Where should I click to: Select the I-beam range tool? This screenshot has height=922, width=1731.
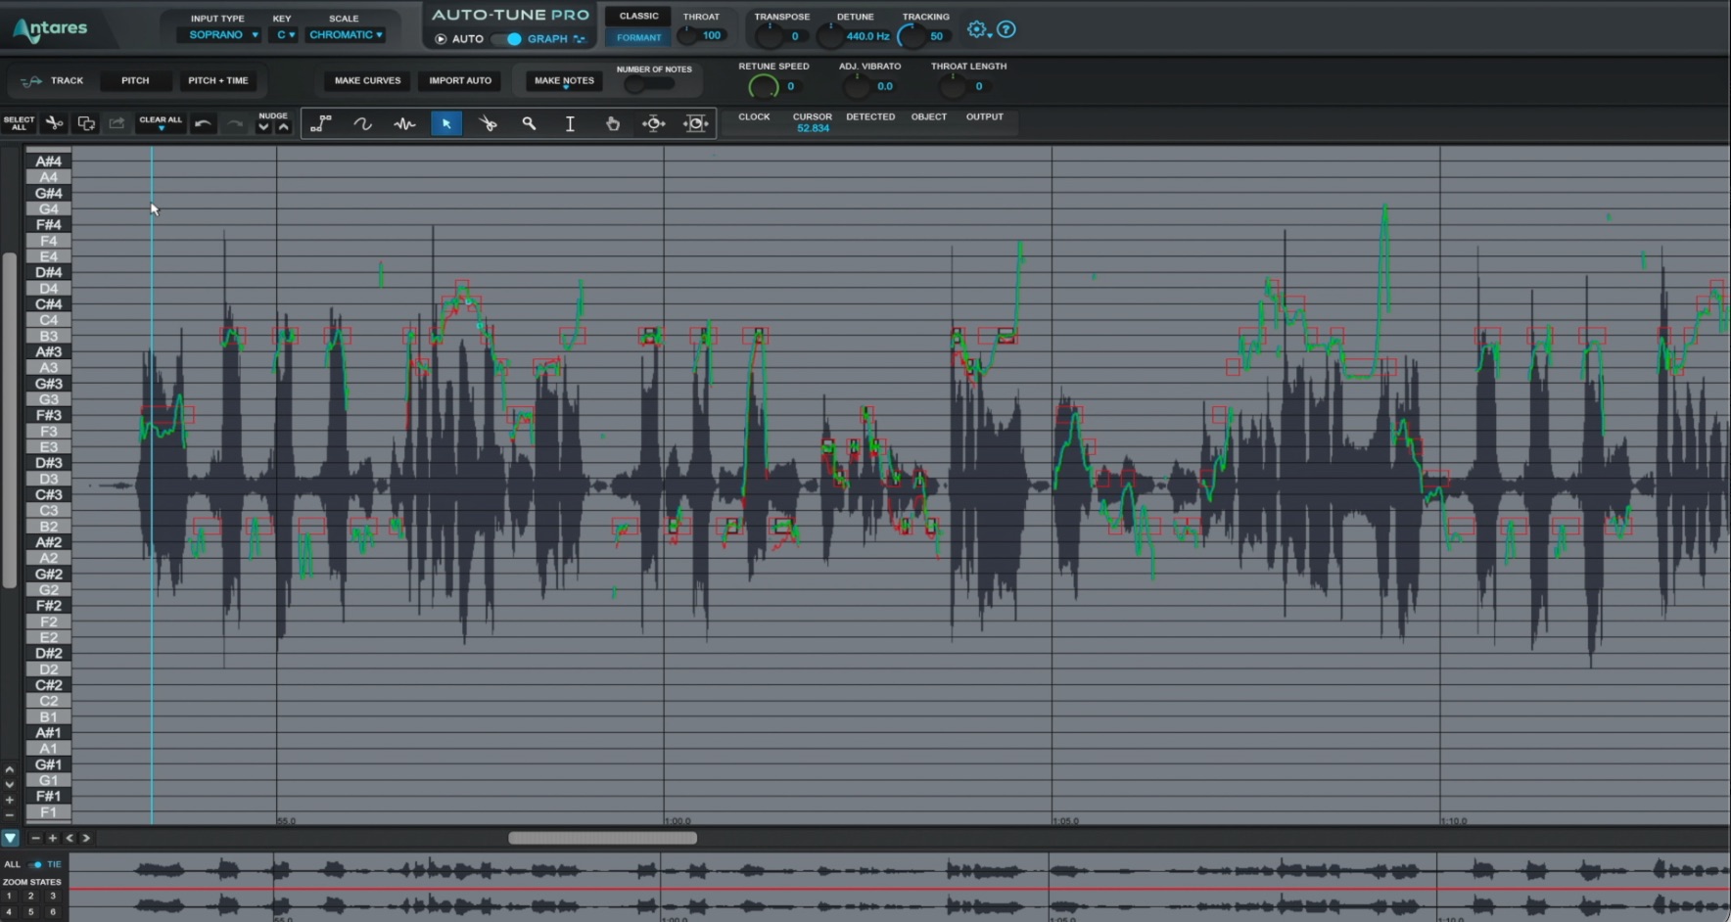pos(570,123)
